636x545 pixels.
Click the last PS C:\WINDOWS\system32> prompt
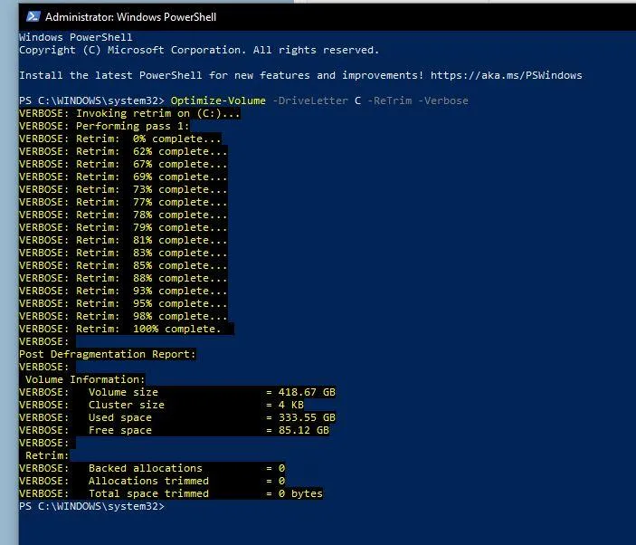[91, 506]
